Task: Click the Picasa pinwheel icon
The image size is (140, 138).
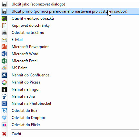Action: coord(4,82)
